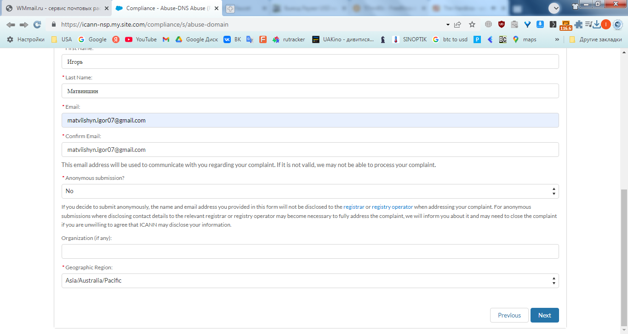The image size is (628, 334).
Task: Bookmark this page with the star icon
Action: pyautogui.click(x=472, y=24)
